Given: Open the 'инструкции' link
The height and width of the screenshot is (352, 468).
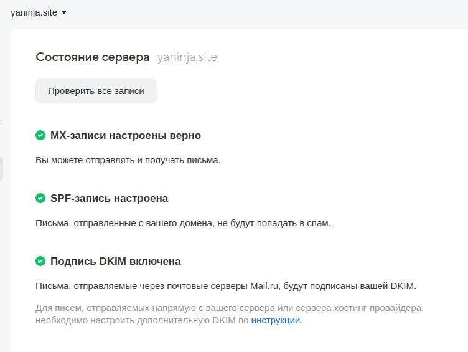Looking at the screenshot, I should click(x=276, y=320).
